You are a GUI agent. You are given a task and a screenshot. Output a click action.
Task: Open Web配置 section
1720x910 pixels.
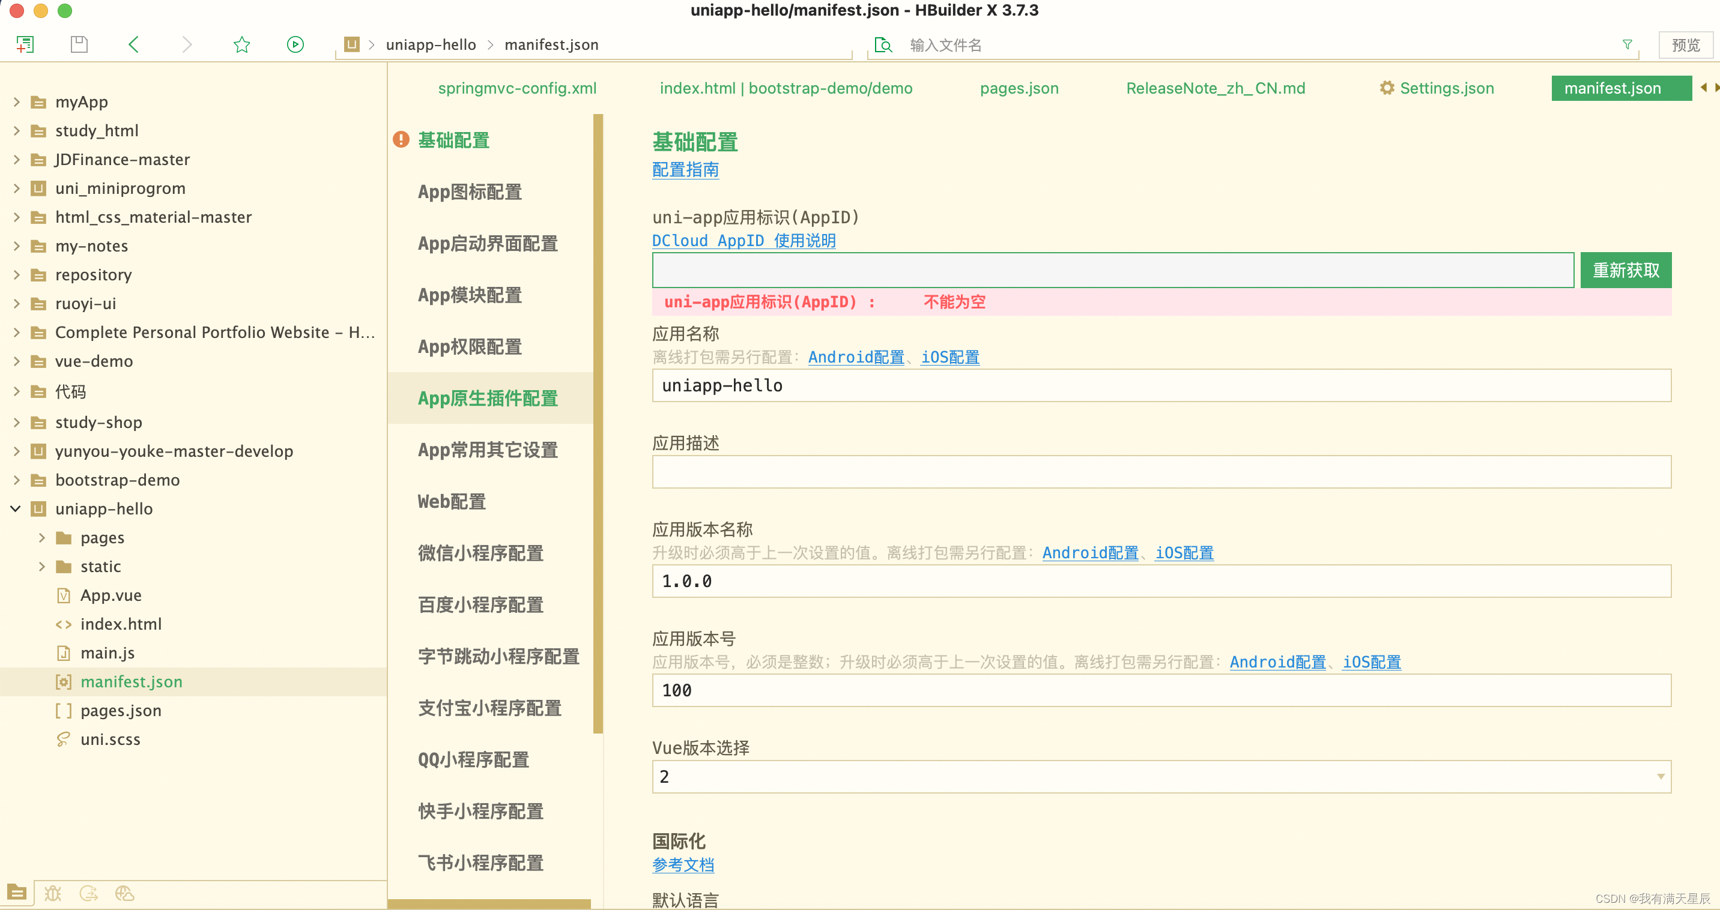tap(452, 502)
